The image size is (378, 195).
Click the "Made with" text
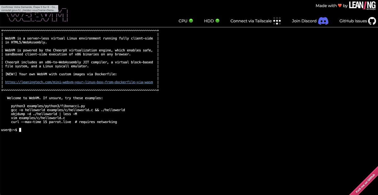click(326, 6)
